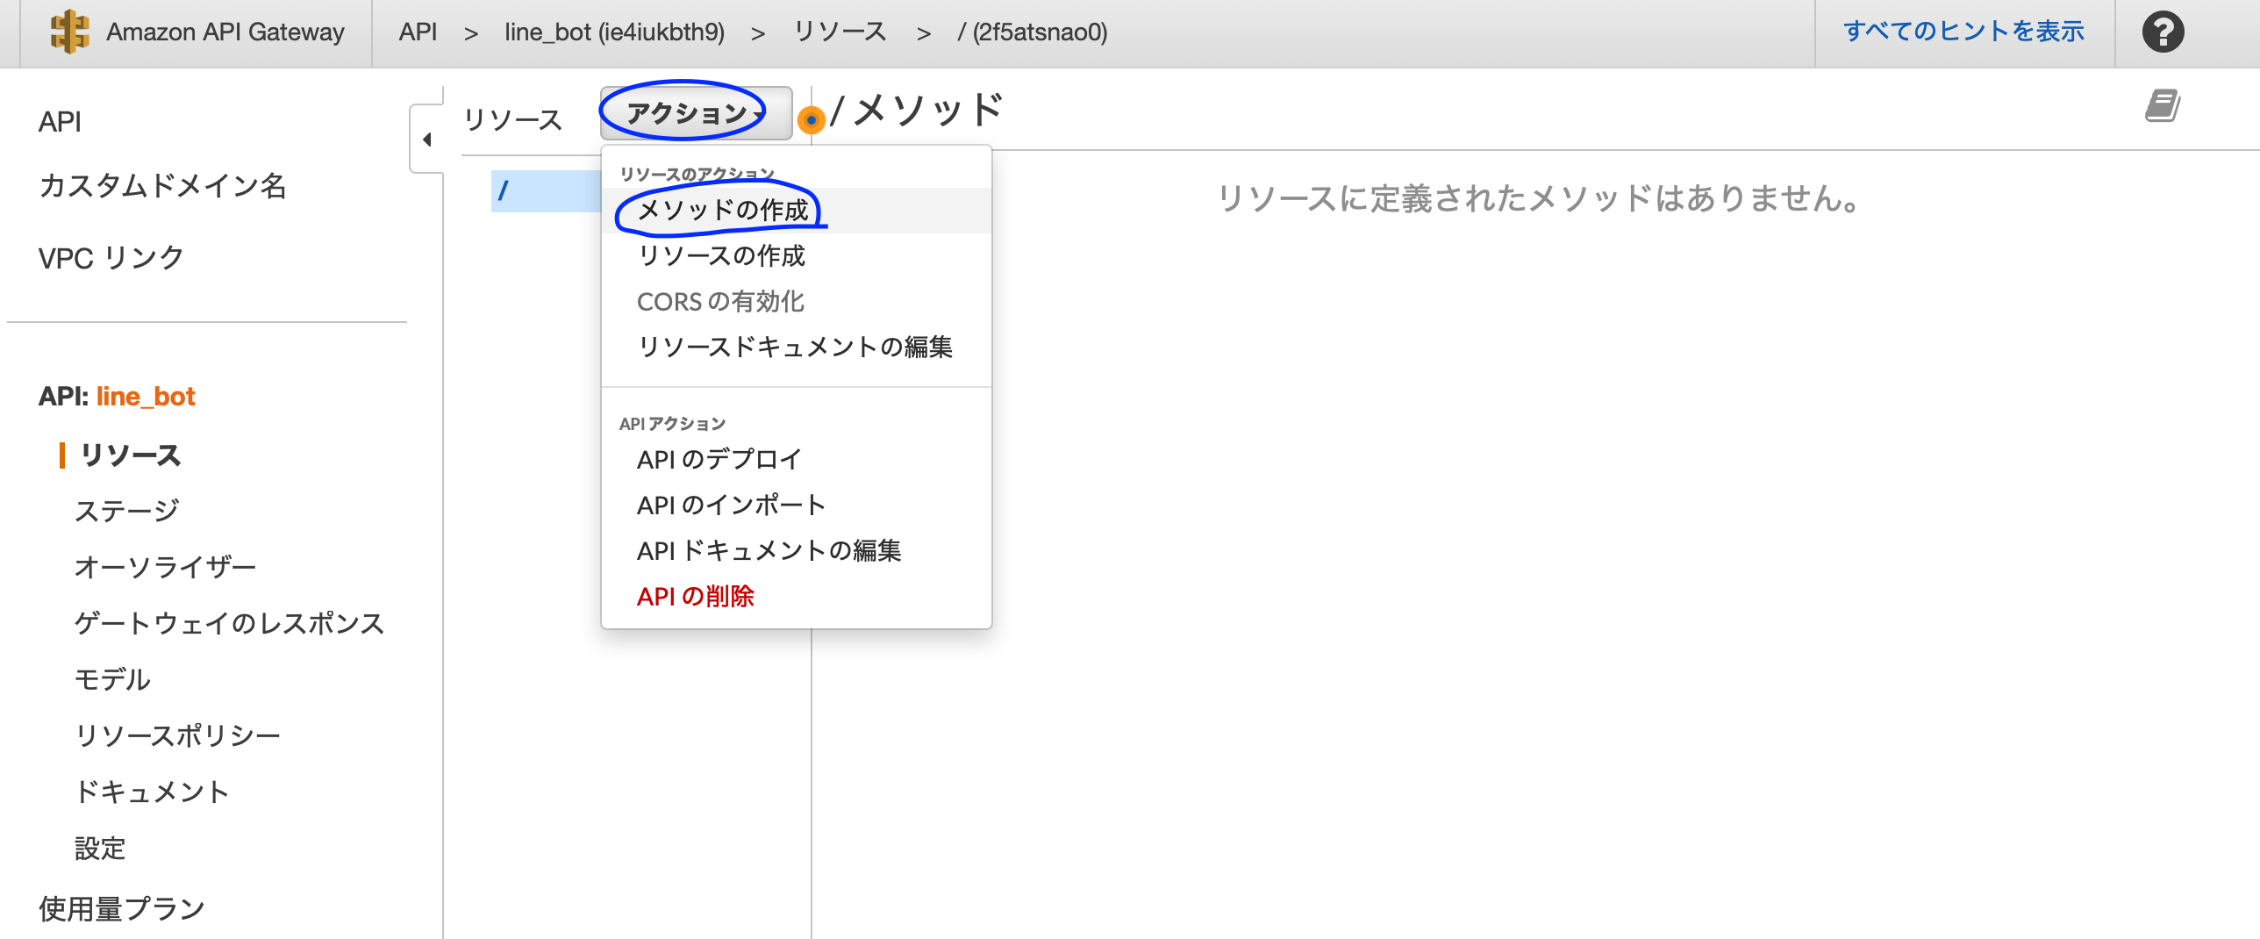Collapse the resource tree panel with arrow icon
The height and width of the screenshot is (939, 2260).
[427, 139]
